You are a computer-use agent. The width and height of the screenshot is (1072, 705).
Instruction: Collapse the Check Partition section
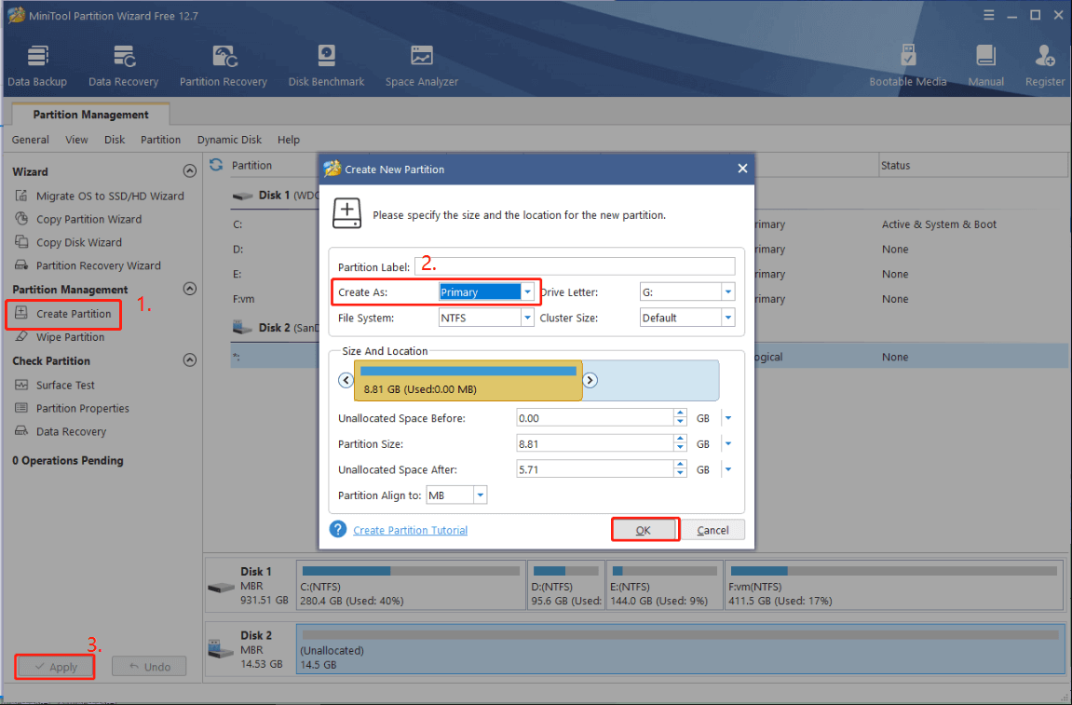pos(189,359)
